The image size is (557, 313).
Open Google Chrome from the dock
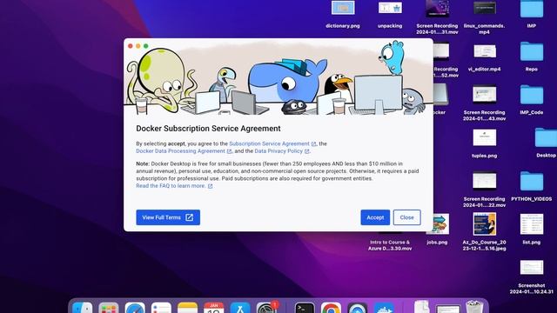pos(331,308)
